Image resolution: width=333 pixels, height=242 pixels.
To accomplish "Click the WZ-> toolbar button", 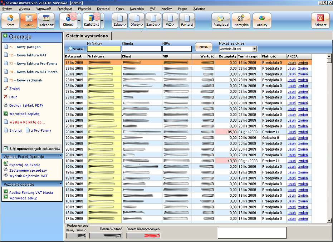I will (x=170, y=21).
